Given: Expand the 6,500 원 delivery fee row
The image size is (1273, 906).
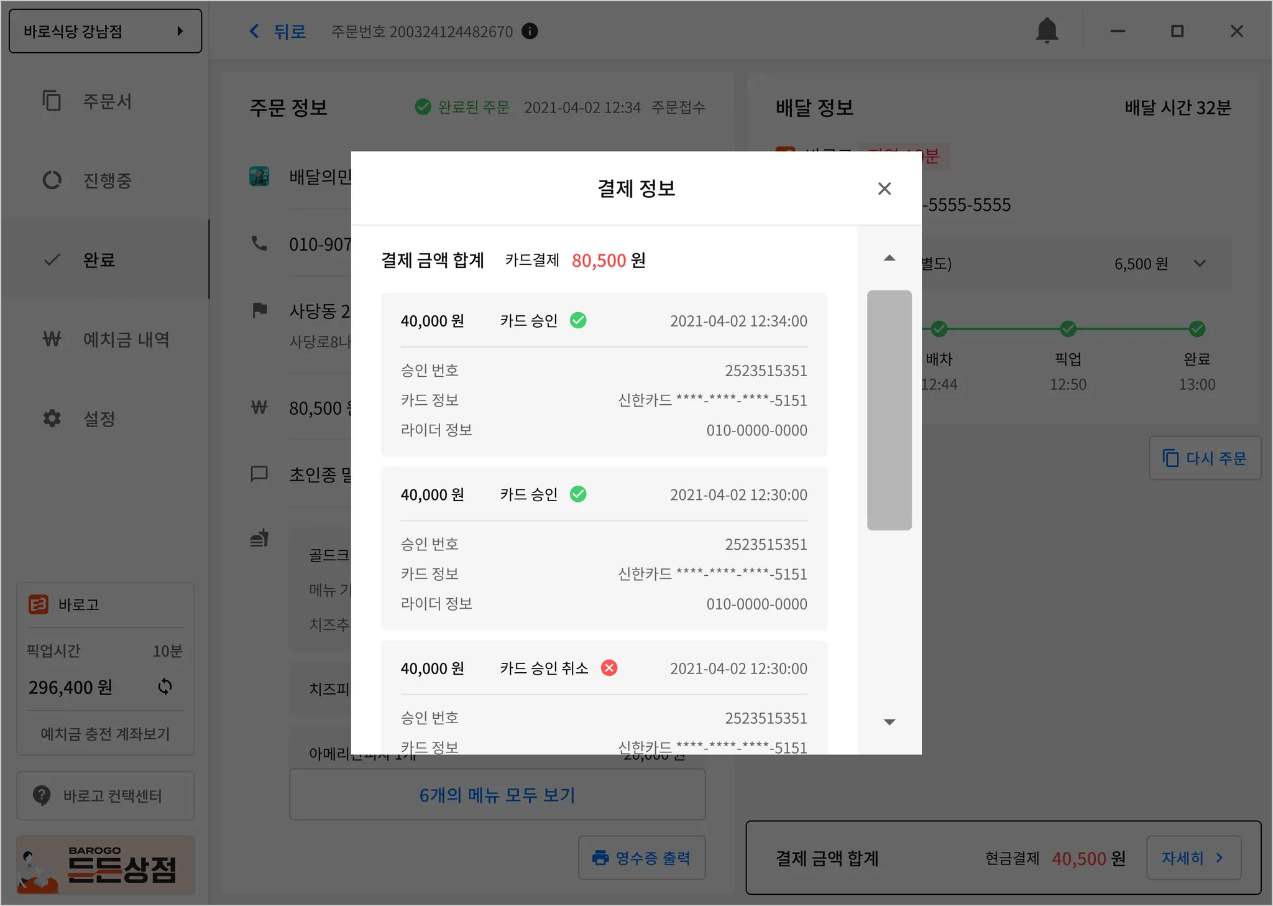Looking at the screenshot, I should [x=1200, y=264].
